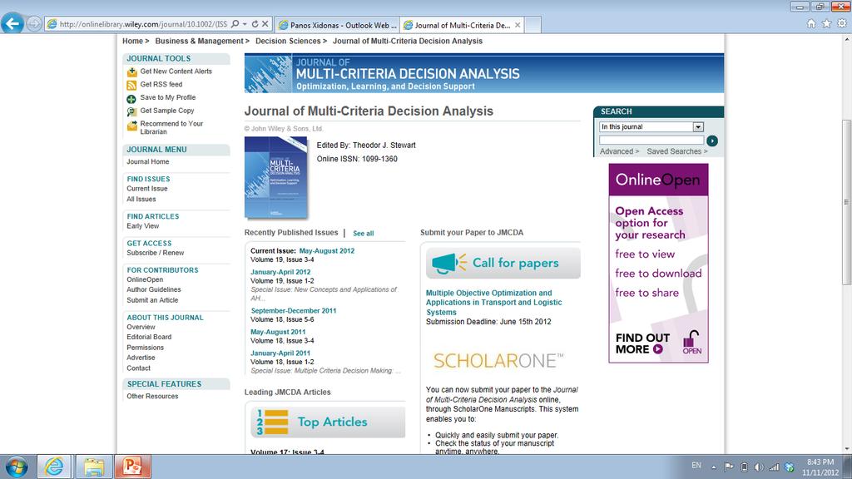
Task: Click the scrollbar down arrow
Action: [x=846, y=450]
